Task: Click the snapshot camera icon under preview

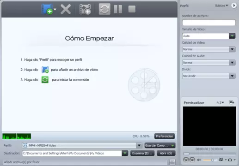Action: [230, 160]
